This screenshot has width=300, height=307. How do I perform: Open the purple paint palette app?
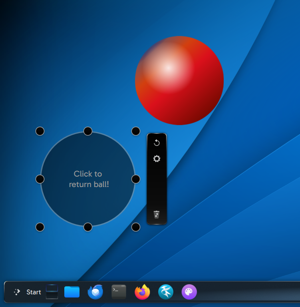point(189,292)
